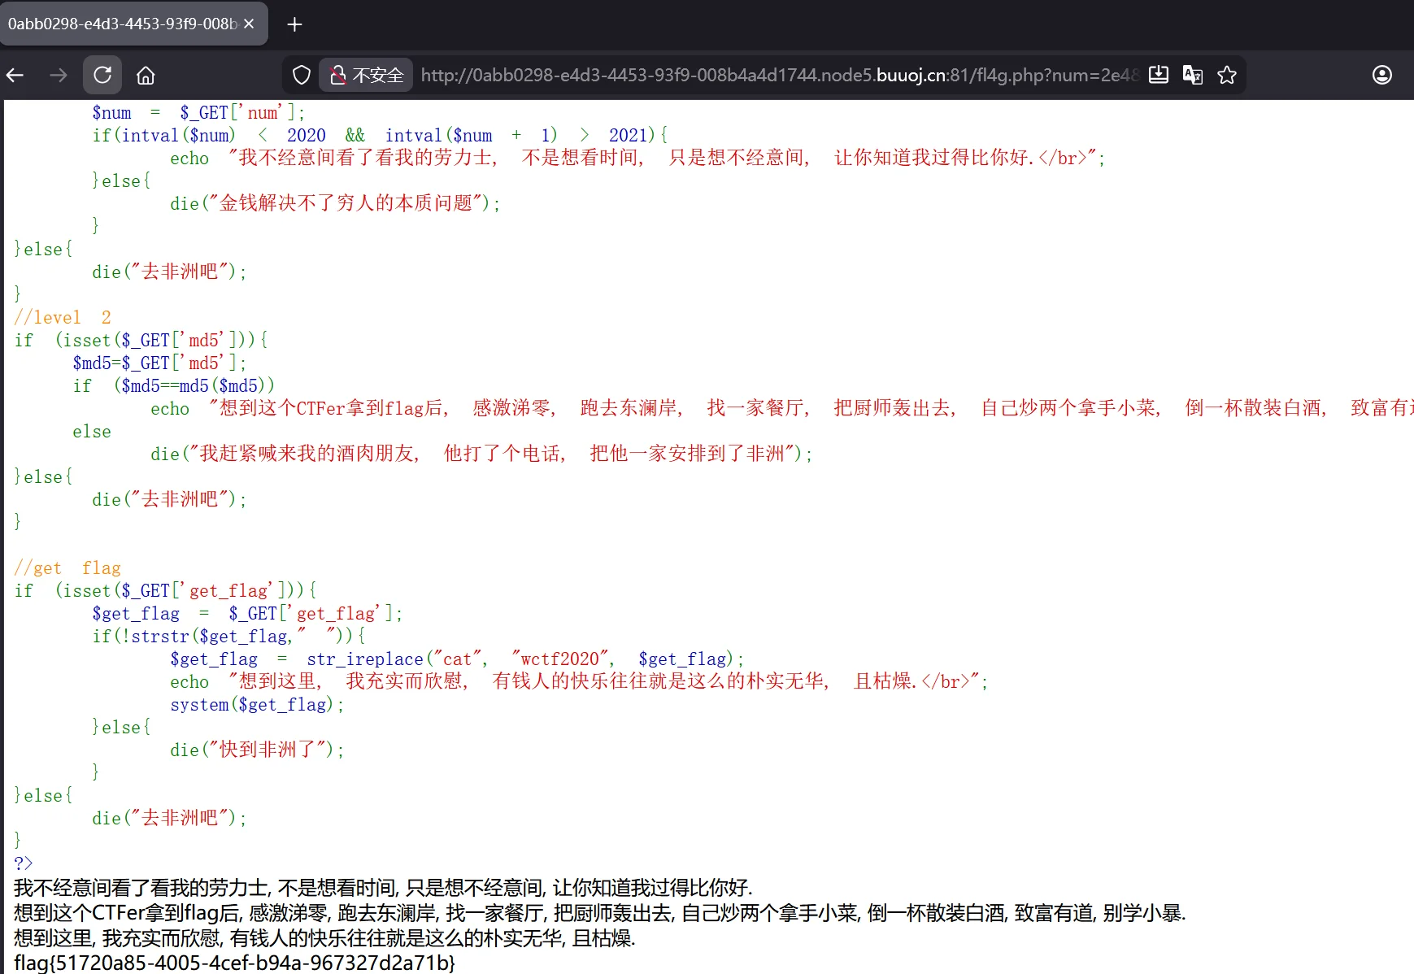Click the download icon in the address bar
Viewport: 1414px width, 974px height.
coord(1159,76)
